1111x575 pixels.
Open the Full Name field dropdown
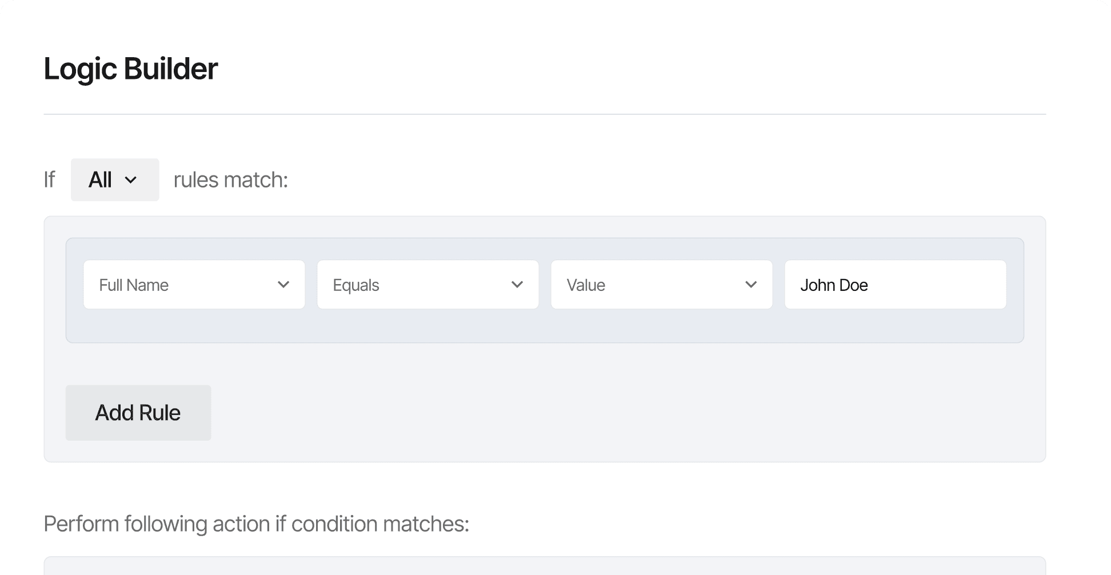194,285
